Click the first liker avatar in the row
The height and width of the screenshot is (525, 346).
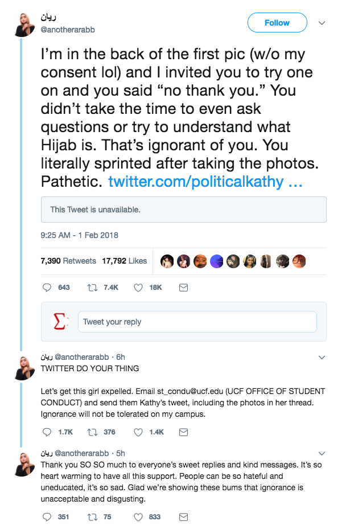click(x=167, y=261)
